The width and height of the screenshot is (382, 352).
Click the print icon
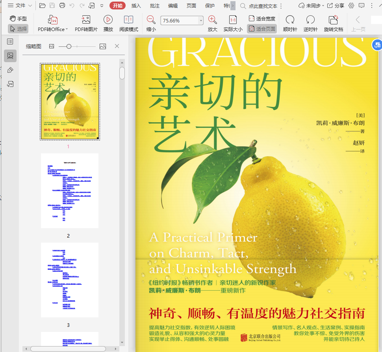point(62,6)
